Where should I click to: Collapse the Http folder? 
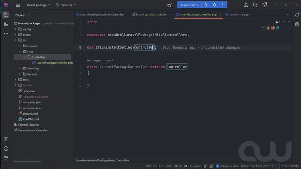coord(20,51)
